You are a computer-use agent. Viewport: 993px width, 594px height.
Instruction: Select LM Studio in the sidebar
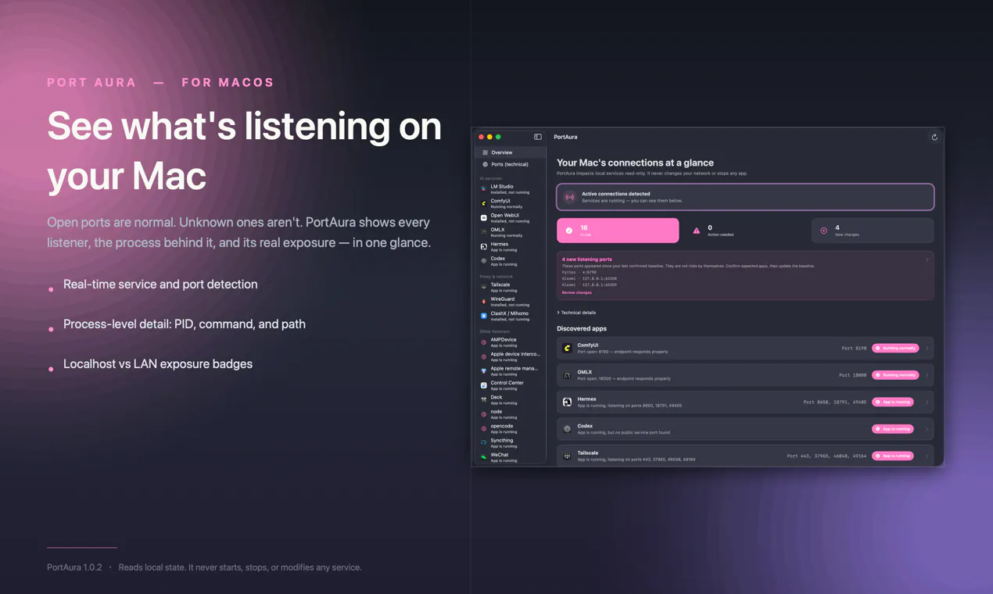[511, 189]
